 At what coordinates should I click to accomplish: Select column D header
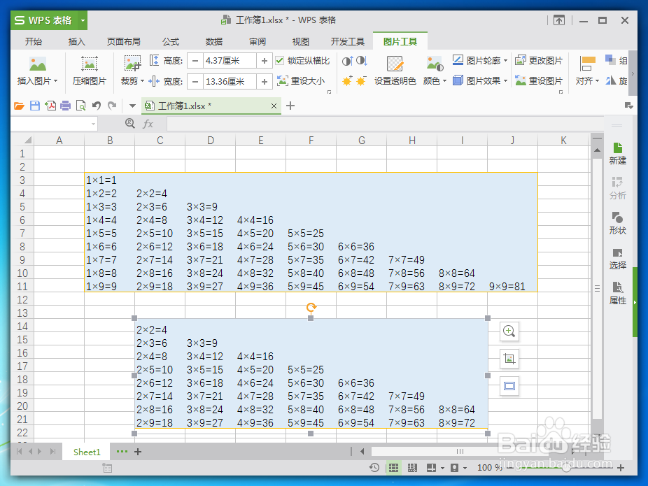(x=211, y=141)
